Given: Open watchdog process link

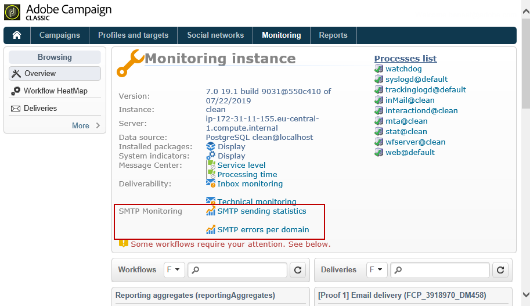Looking at the screenshot, I should click(x=403, y=69).
